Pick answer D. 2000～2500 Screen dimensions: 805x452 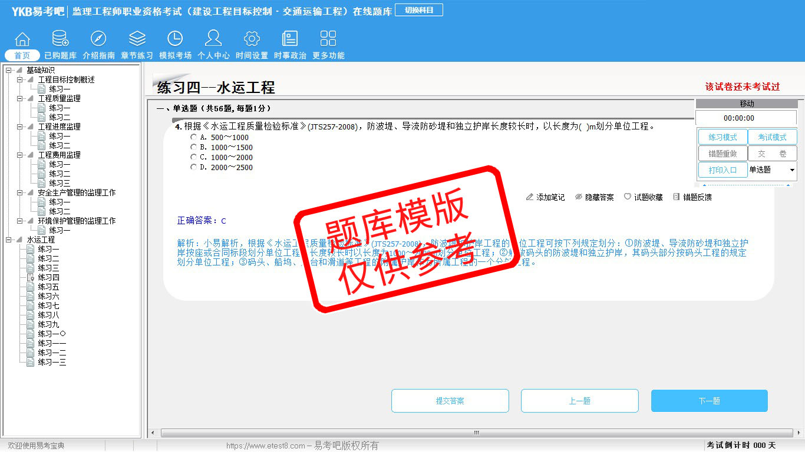coord(193,167)
